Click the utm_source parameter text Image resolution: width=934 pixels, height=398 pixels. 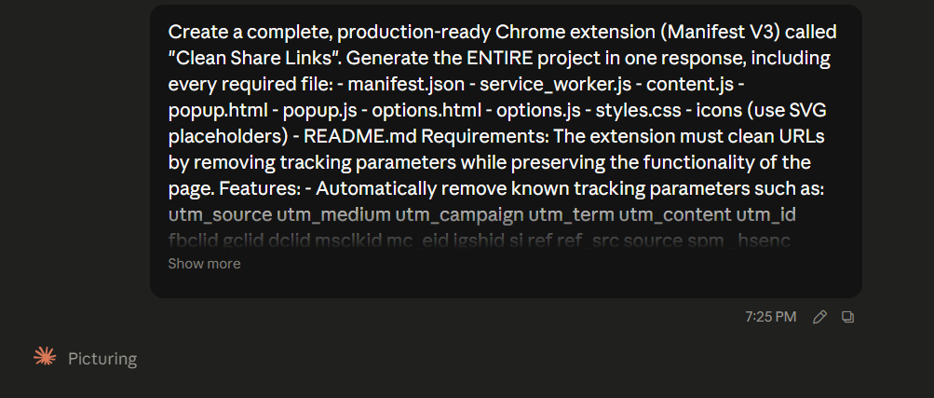point(220,214)
